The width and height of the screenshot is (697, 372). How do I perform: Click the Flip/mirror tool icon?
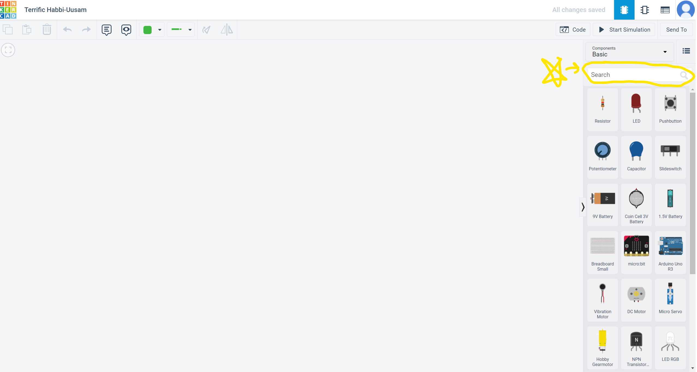227,29
